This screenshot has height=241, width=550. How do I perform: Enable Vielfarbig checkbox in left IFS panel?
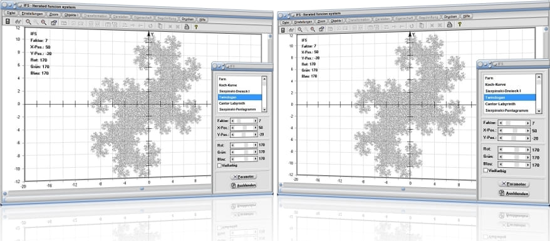(219, 165)
